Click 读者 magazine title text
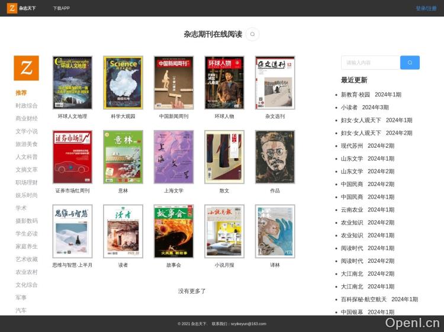 point(123,265)
